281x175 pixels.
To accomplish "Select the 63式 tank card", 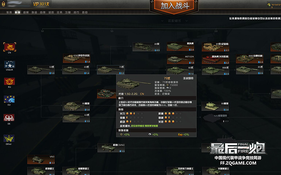I will pyautogui.click(x=76, y=118).
